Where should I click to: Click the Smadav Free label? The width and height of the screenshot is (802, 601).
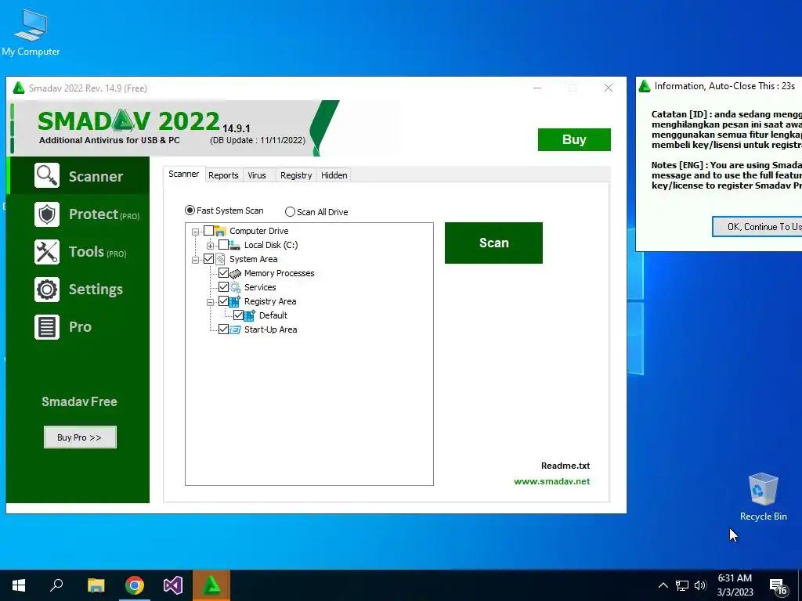coord(79,401)
